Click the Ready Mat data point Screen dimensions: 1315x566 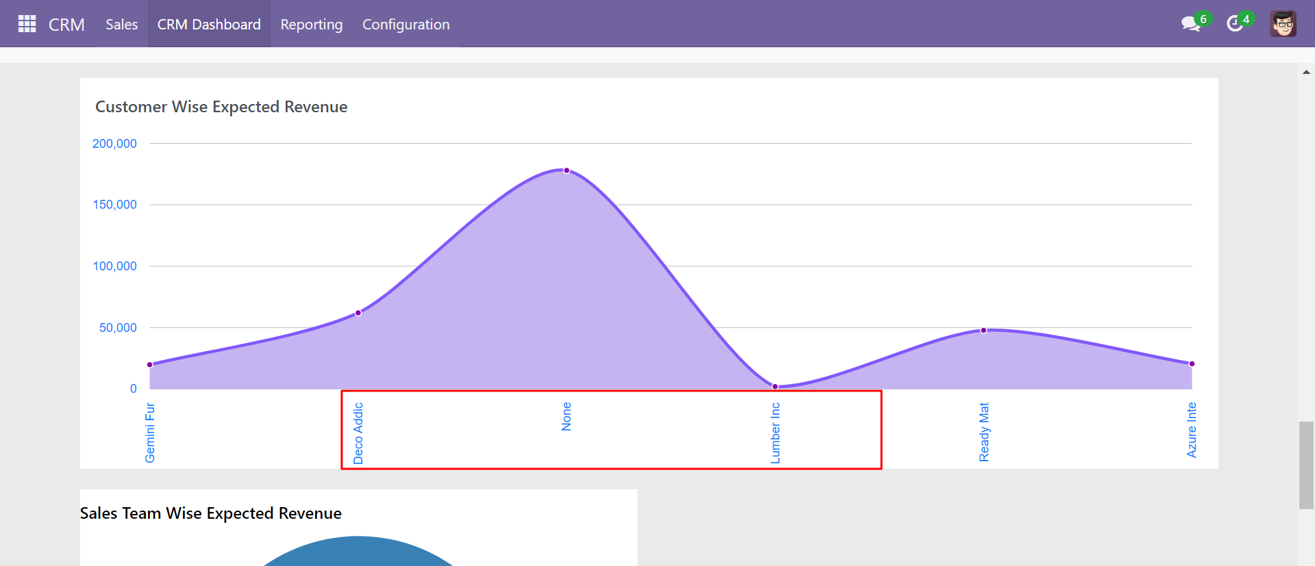tap(984, 330)
